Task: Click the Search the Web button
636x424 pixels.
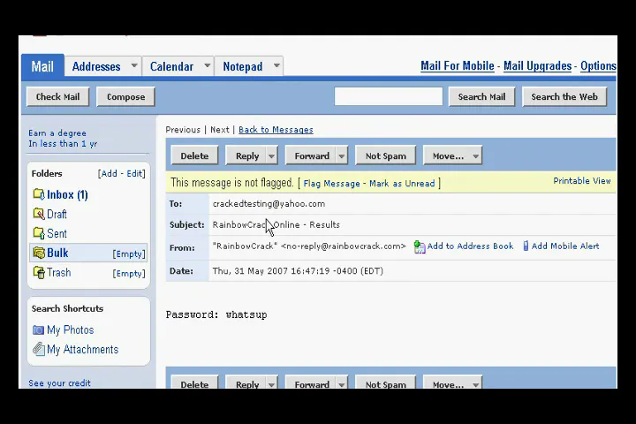Action: (x=564, y=96)
